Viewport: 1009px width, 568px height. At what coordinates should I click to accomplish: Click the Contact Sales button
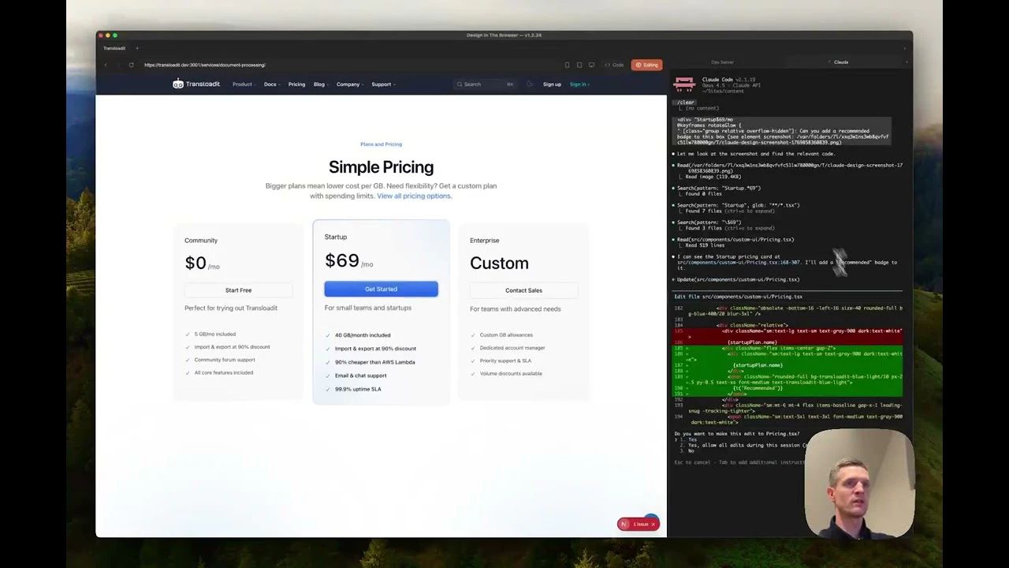coord(523,290)
